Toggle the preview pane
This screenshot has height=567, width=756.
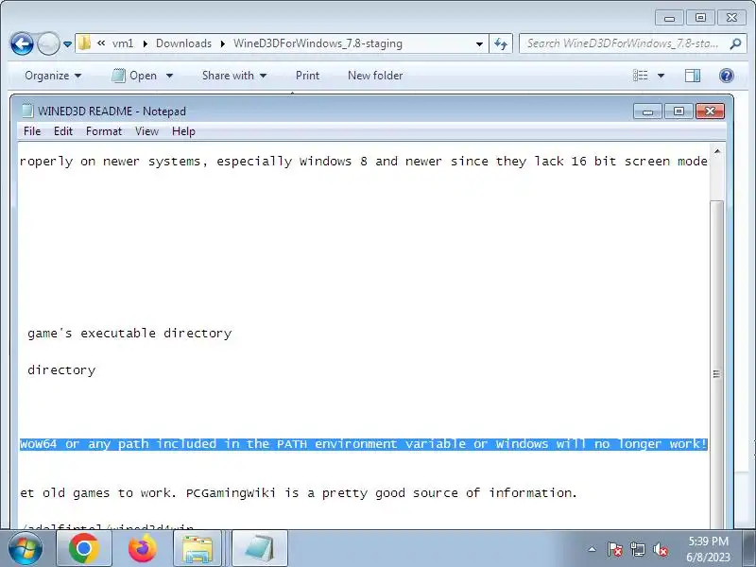pyautogui.click(x=693, y=76)
